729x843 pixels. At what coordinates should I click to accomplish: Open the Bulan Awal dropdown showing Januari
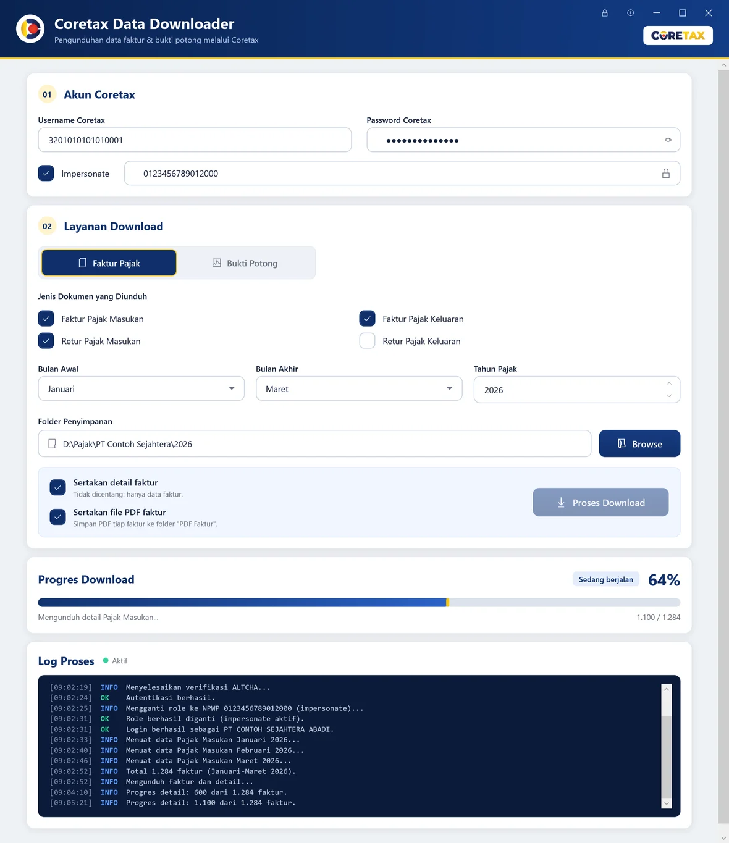point(141,389)
